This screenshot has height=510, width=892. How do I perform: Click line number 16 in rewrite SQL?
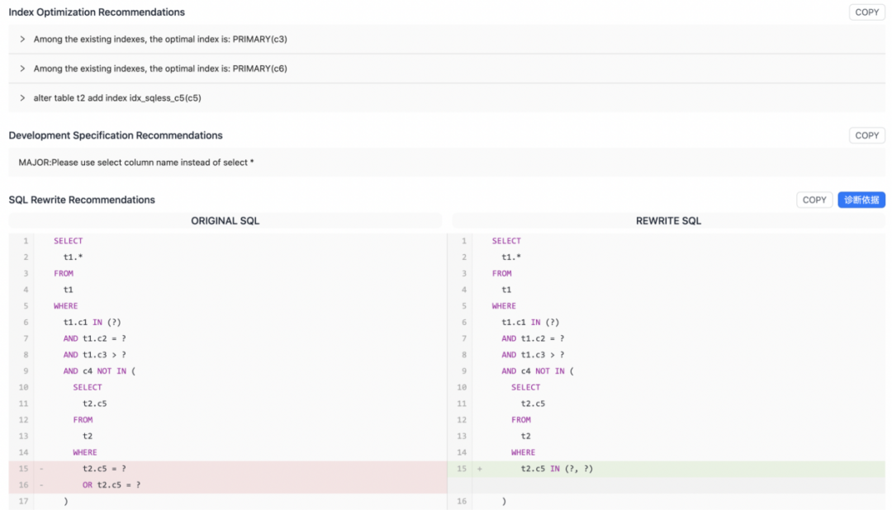pyautogui.click(x=461, y=501)
